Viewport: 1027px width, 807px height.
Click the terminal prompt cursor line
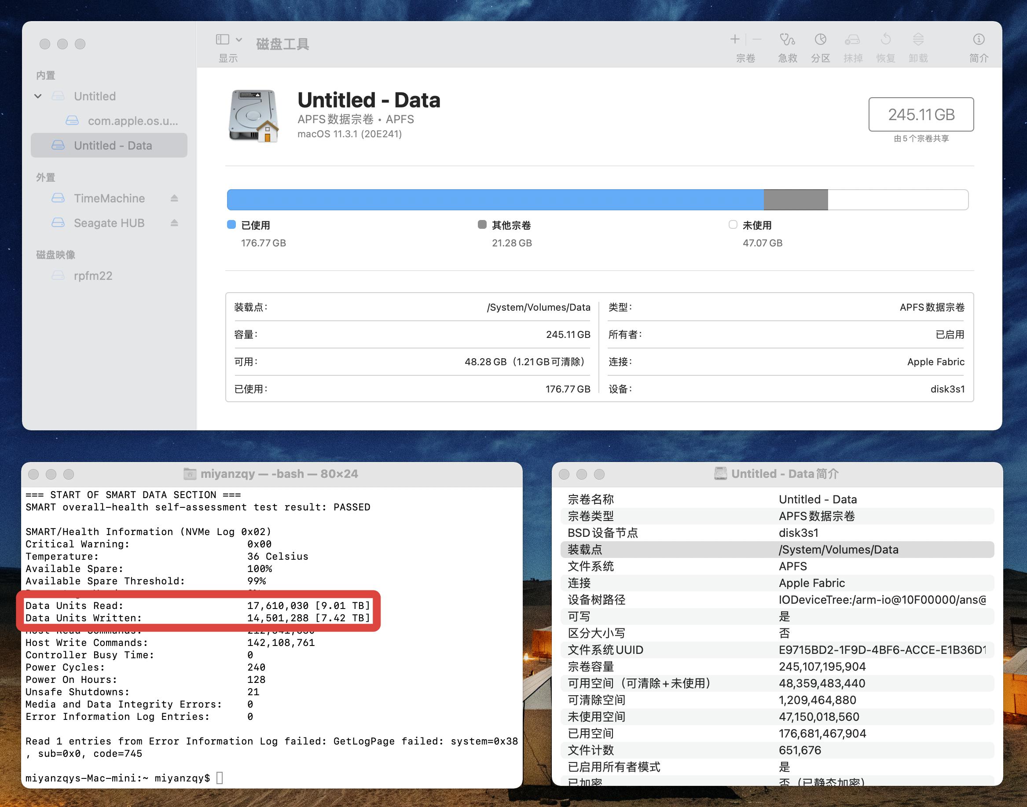click(x=219, y=778)
